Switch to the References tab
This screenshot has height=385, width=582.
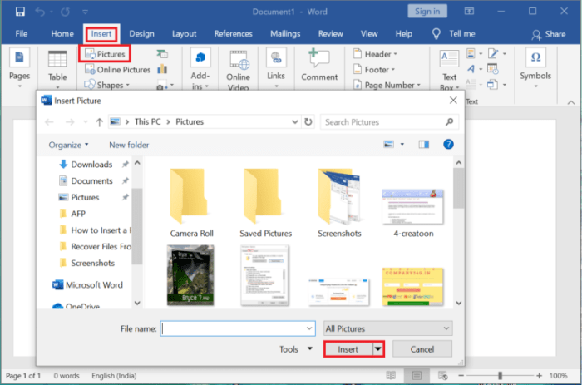tap(233, 34)
